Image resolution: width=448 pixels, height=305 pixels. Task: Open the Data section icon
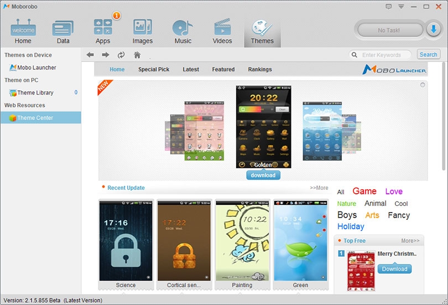[63, 32]
